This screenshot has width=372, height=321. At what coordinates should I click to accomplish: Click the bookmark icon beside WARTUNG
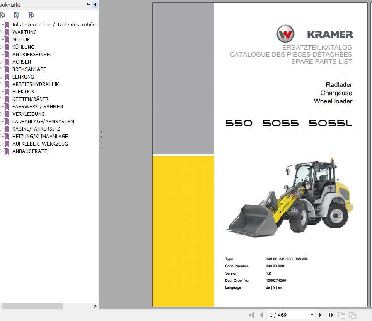click(7, 32)
